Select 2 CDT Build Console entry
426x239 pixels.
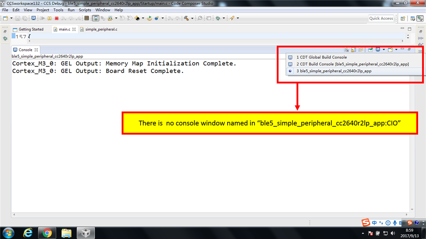(x=355, y=64)
